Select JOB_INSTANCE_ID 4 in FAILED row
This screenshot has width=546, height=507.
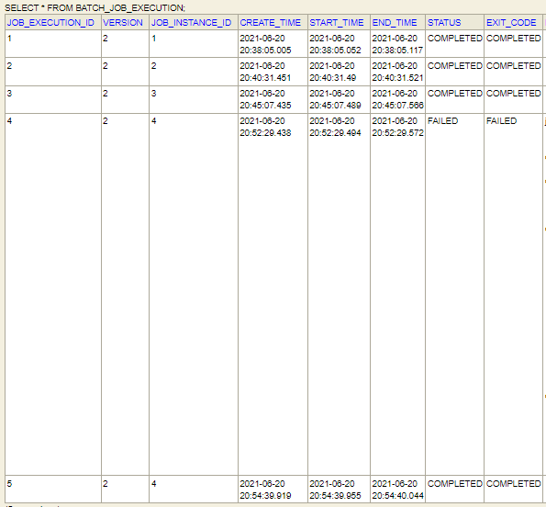tap(194, 294)
